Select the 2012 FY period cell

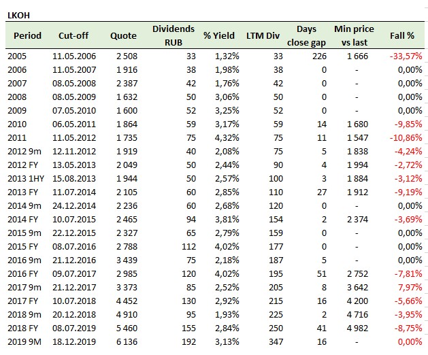(23, 165)
